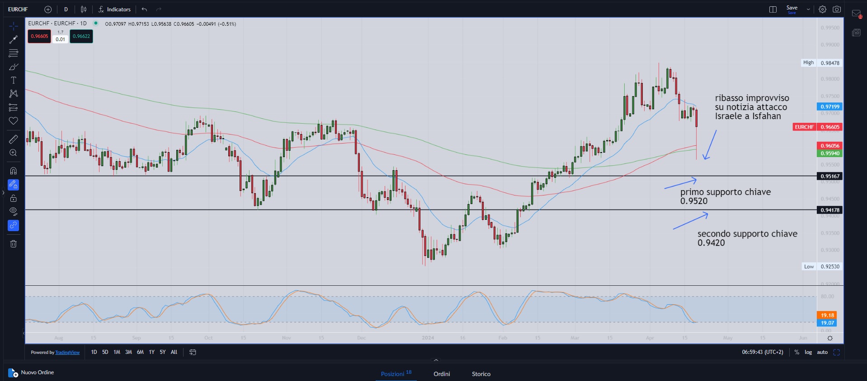Take a chart snapshot with camera icon
867x381 pixels.
(x=837, y=9)
